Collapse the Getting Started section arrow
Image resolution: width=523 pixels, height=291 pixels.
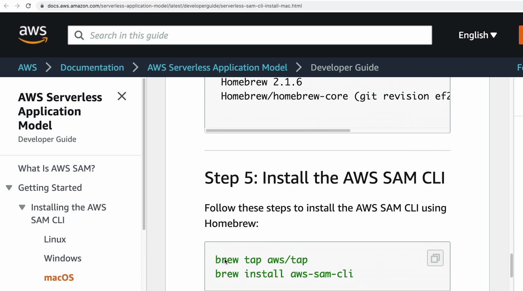pyautogui.click(x=9, y=188)
